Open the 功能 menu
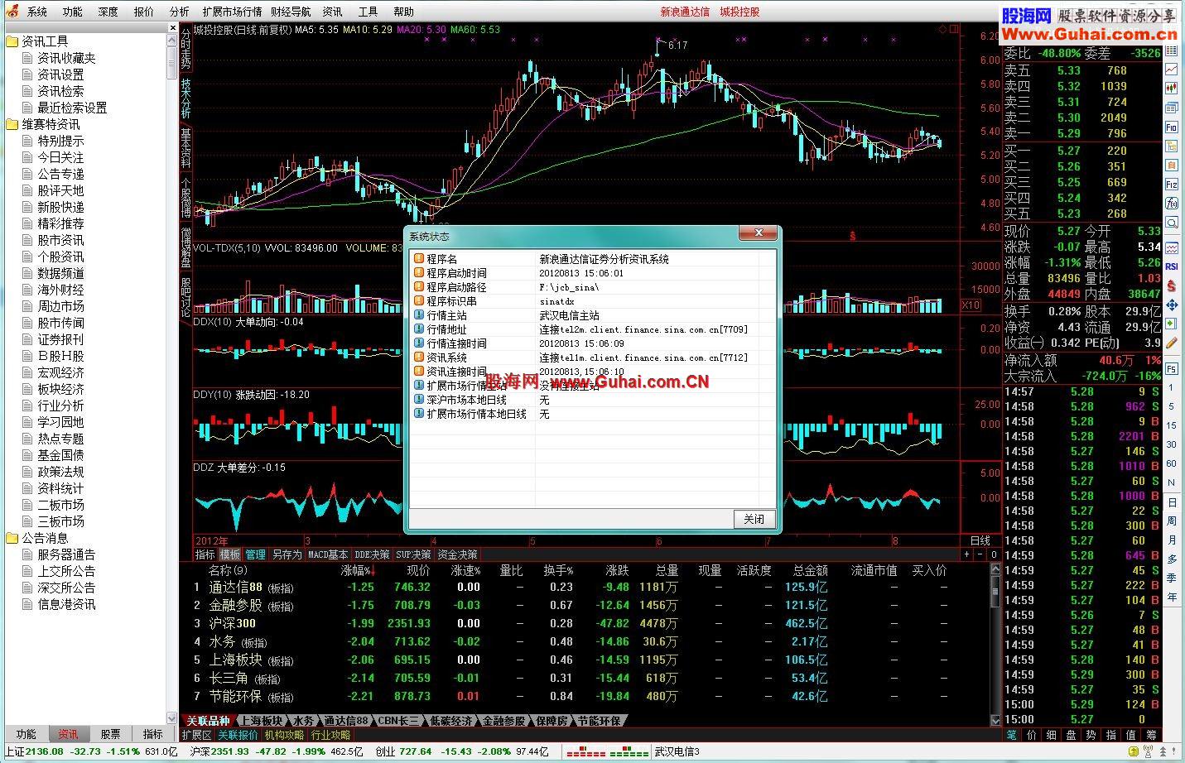Viewport: 1185px width, 763px height. (x=73, y=12)
